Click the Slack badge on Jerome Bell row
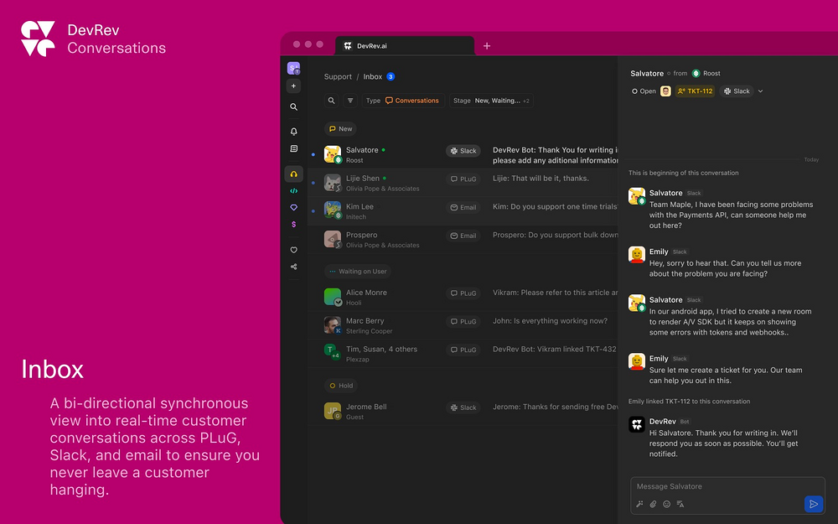Image resolution: width=838 pixels, height=524 pixels. [x=463, y=407]
